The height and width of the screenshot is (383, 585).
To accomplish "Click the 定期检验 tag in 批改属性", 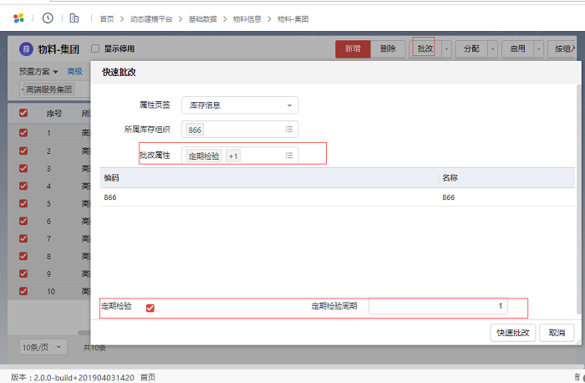I will [x=204, y=156].
